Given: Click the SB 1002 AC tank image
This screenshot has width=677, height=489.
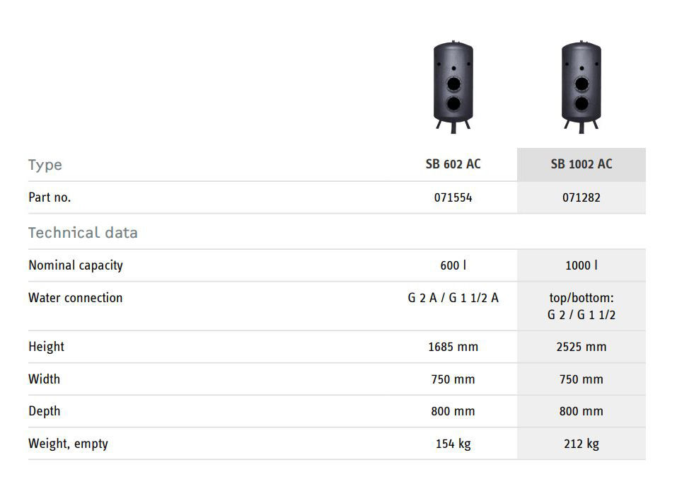Looking at the screenshot, I should point(581,86).
